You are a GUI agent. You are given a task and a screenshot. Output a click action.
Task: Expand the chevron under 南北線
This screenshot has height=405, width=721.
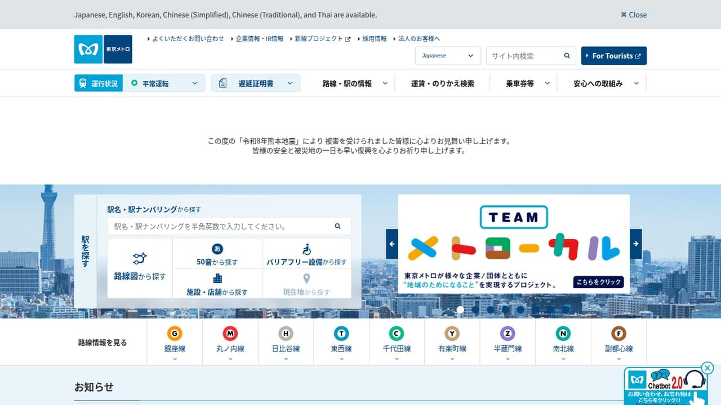pos(563,358)
